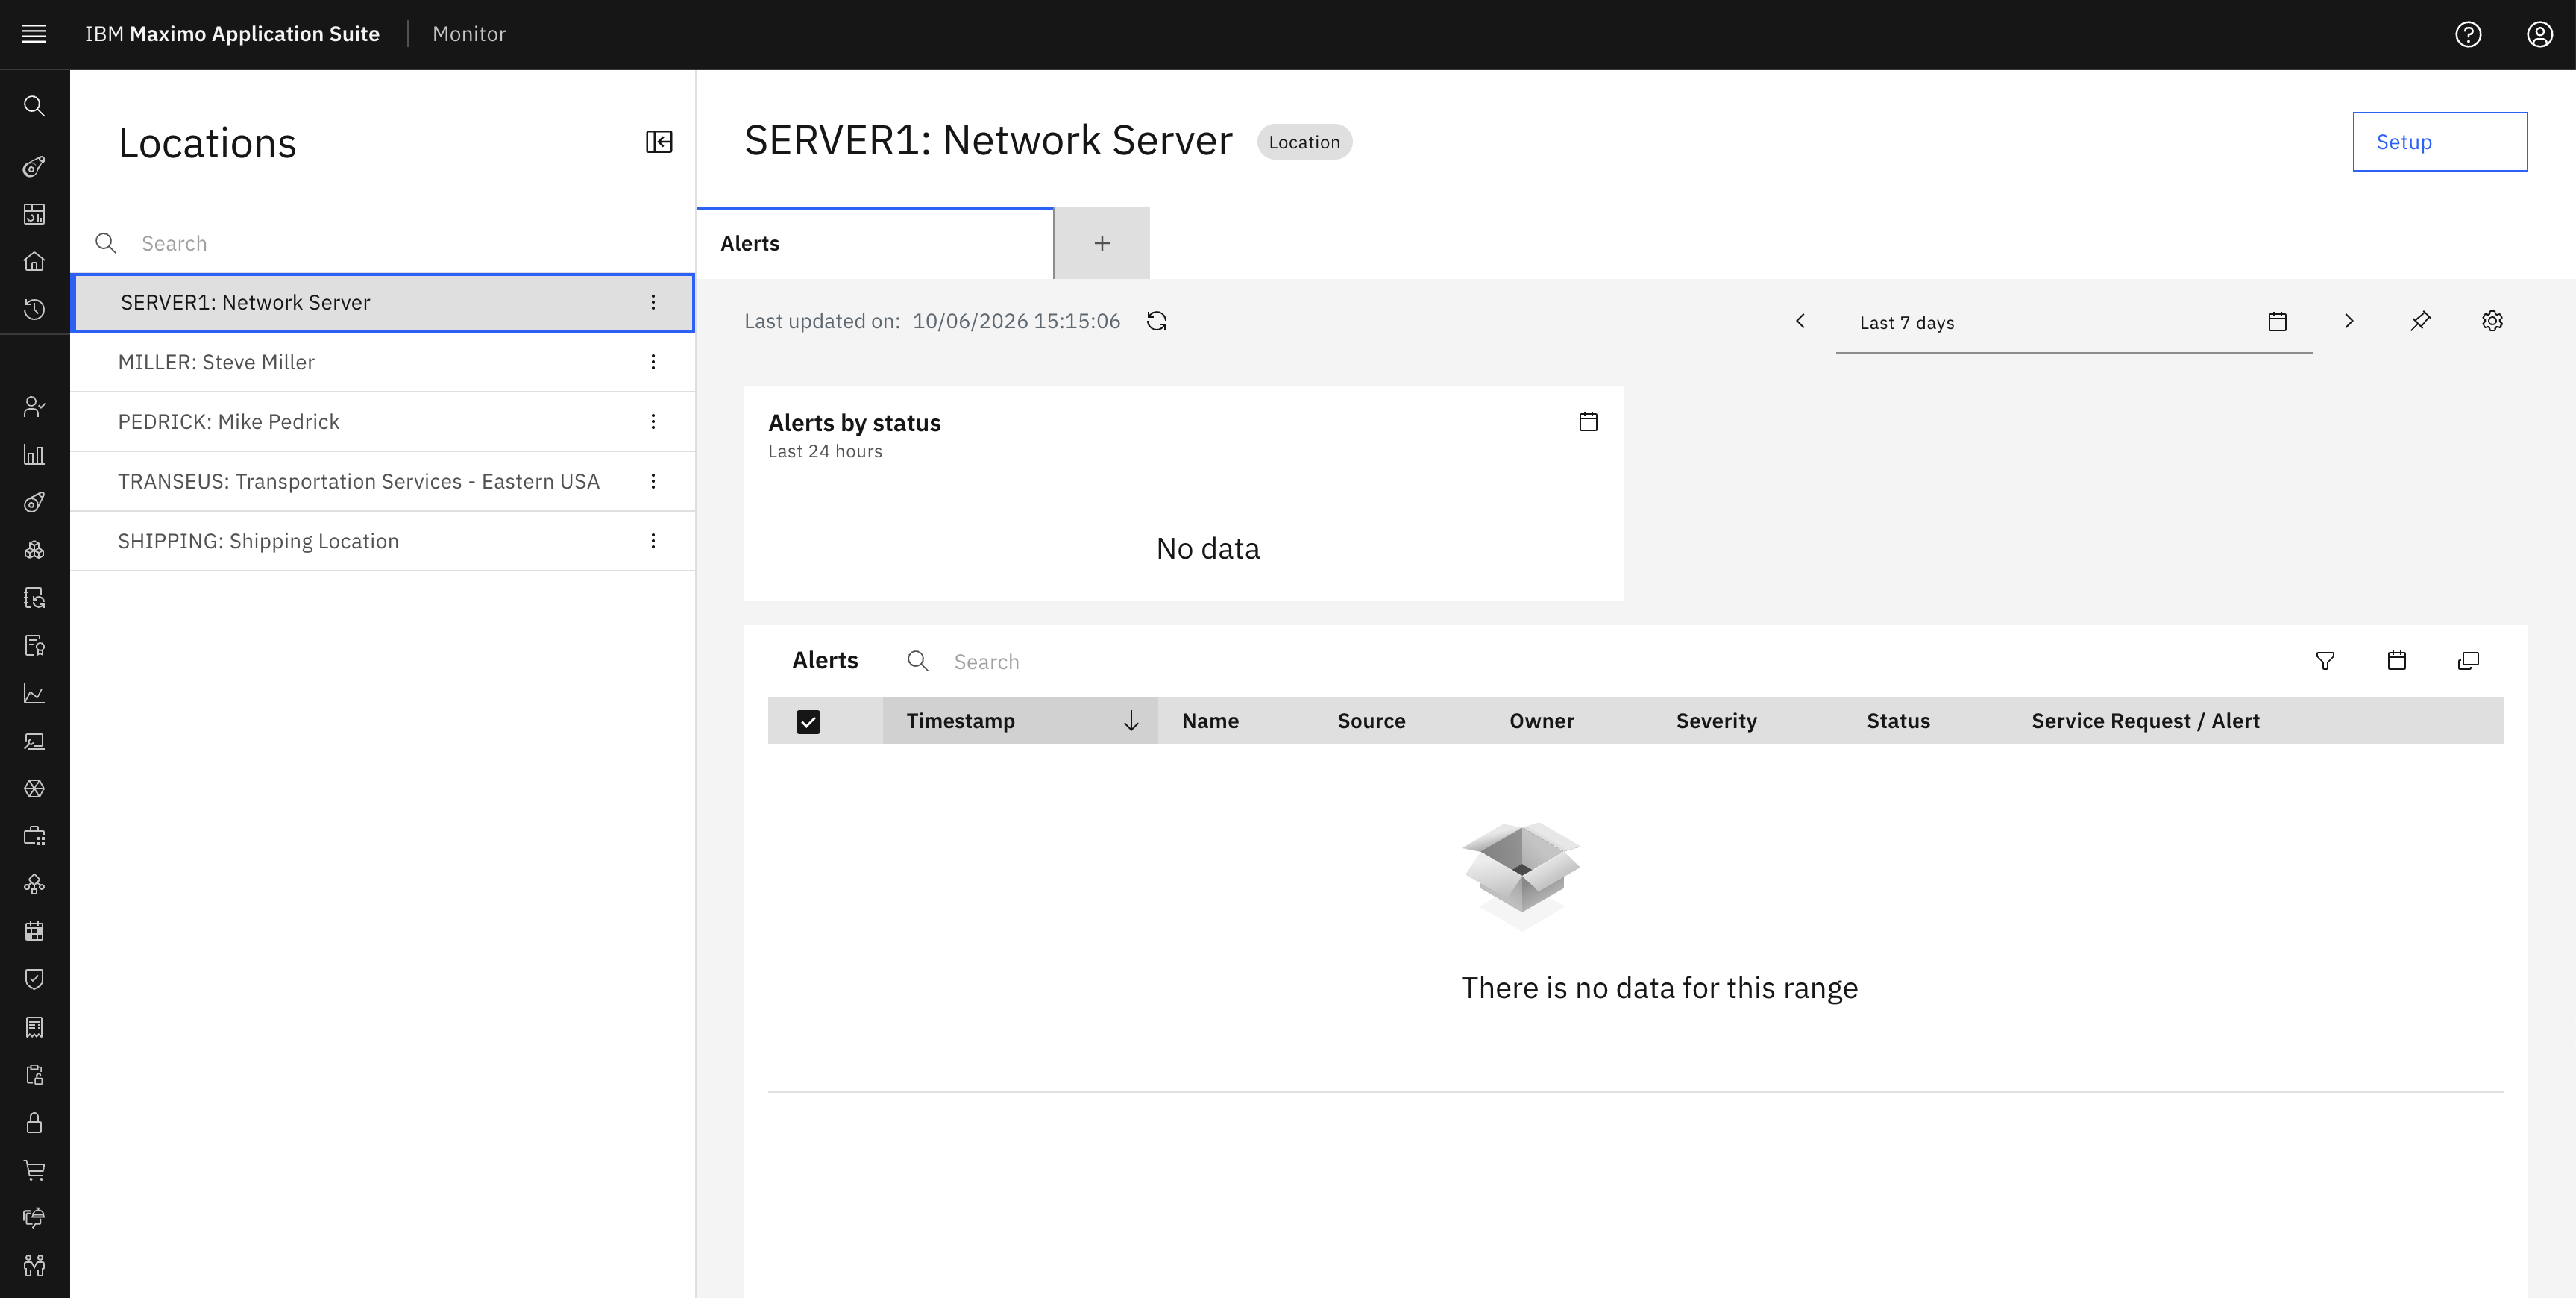Open the shield checkmark icon in sidebar

point(34,979)
